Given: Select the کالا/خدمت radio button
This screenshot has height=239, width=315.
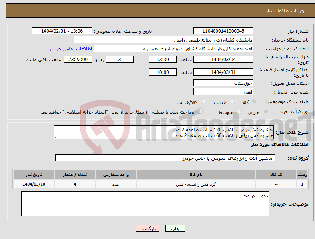Looking at the screenshot, I should (204, 102).
